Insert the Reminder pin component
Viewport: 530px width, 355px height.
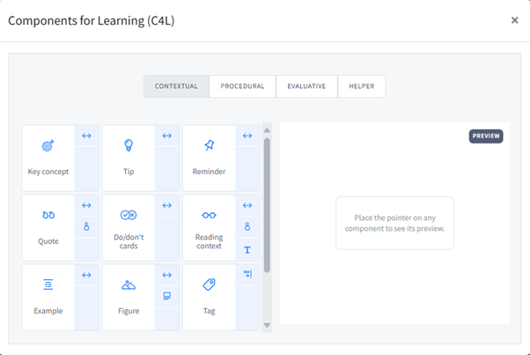[209, 157]
